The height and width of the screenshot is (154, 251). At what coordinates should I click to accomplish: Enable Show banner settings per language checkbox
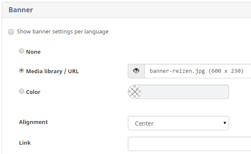pos(11,32)
